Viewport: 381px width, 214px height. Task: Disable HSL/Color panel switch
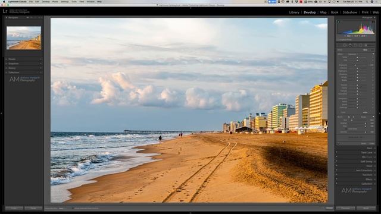pyautogui.click(x=337, y=157)
